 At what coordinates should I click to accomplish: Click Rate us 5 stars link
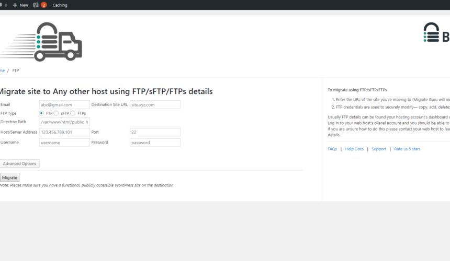pos(407,149)
